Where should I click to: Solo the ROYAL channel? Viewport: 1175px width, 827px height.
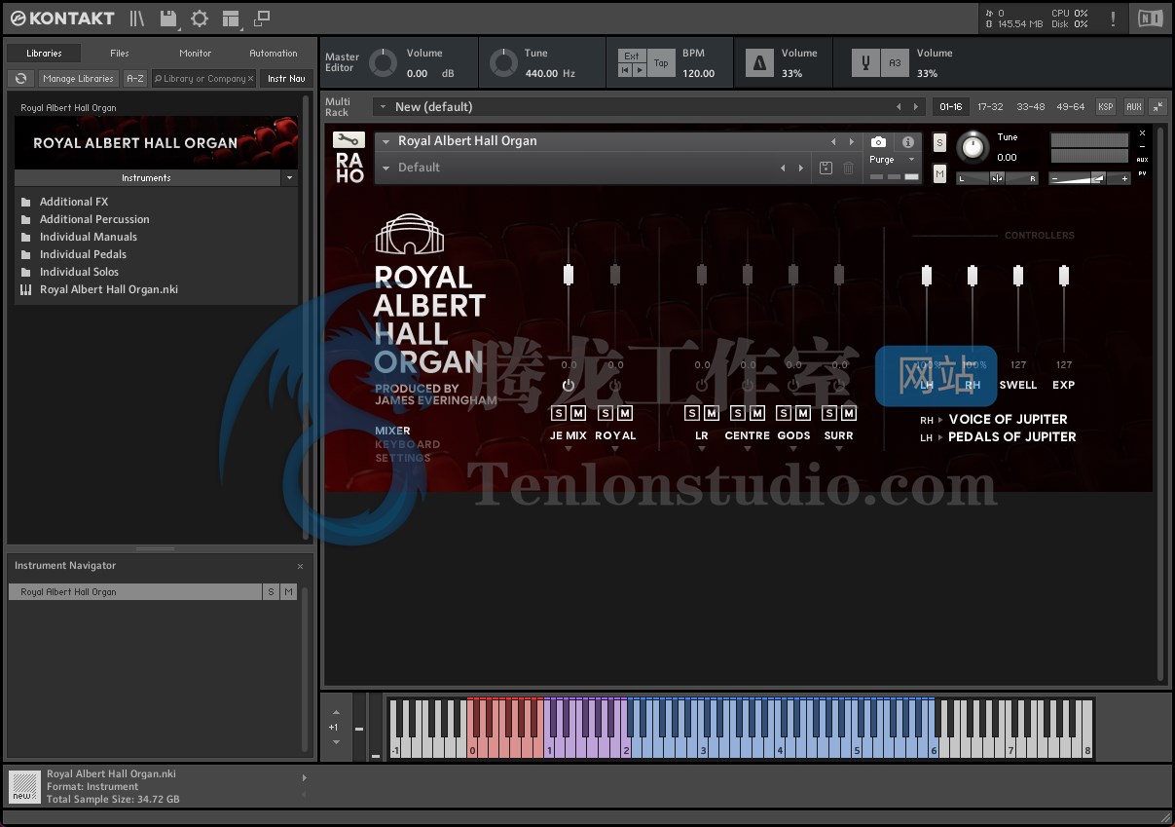(x=605, y=414)
